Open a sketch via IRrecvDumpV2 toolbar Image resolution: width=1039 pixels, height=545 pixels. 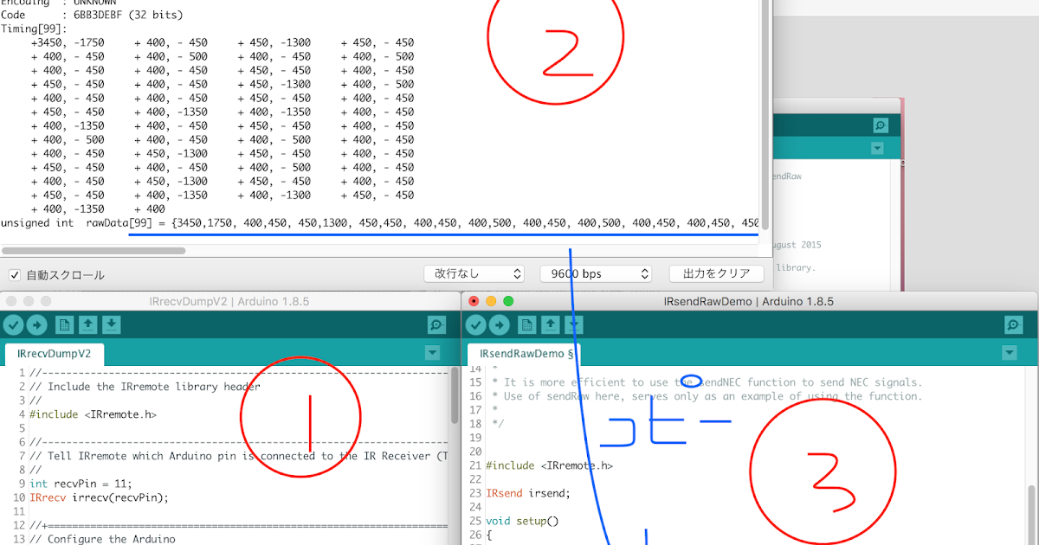point(87,324)
